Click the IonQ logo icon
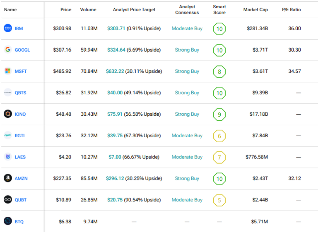The height and width of the screenshot is (232, 318). [7, 114]
